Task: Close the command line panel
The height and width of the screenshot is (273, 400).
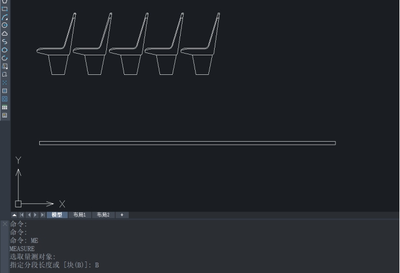Action: 5,223
